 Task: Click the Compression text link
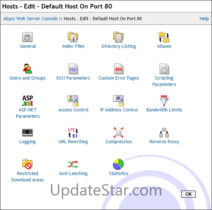coord(119,142)
